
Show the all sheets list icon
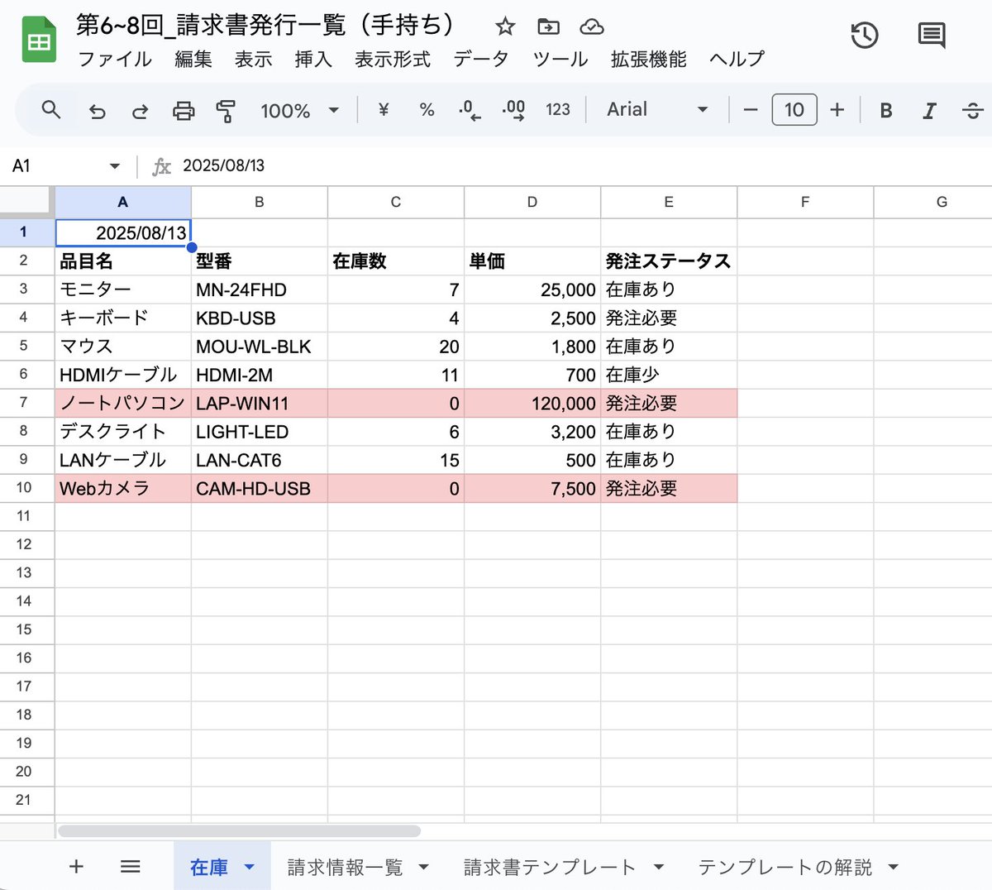coord(131,866)
